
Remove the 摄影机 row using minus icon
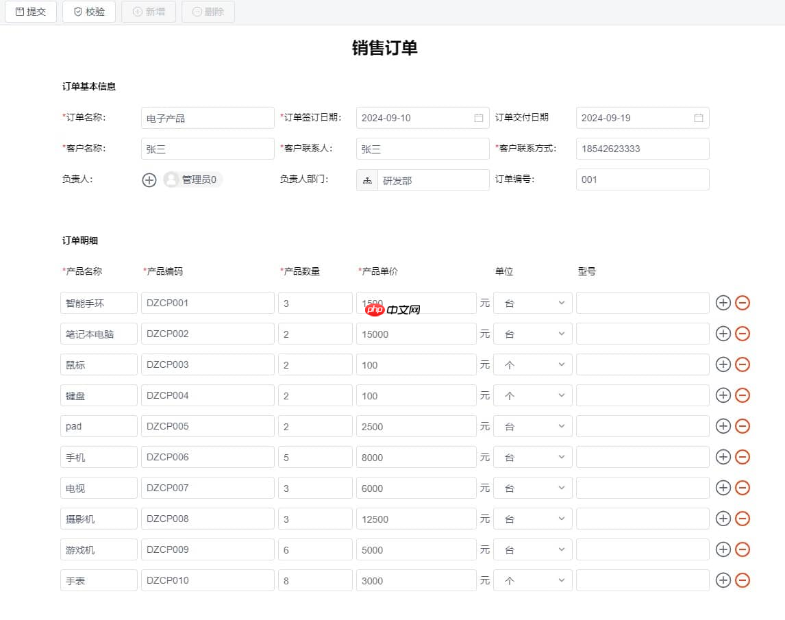pyautogui.click(x=743, y=518)
